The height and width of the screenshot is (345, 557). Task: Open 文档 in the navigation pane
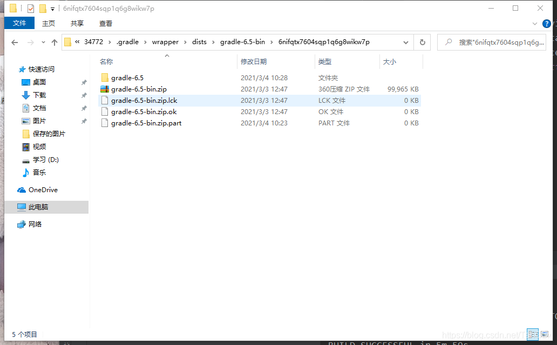click(39, 108)
